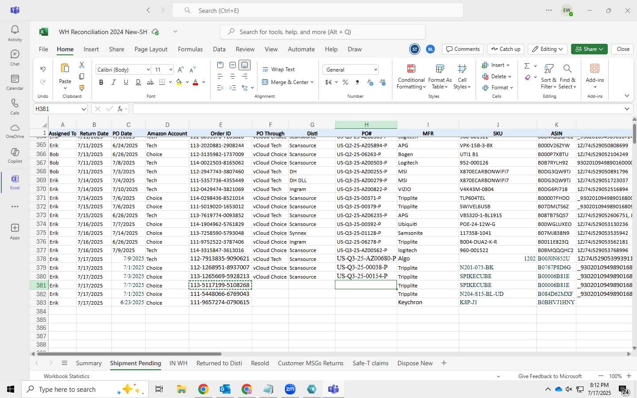The image size is (637, 398).
Task: Close the Excel file view
Action: pos(623,49)
